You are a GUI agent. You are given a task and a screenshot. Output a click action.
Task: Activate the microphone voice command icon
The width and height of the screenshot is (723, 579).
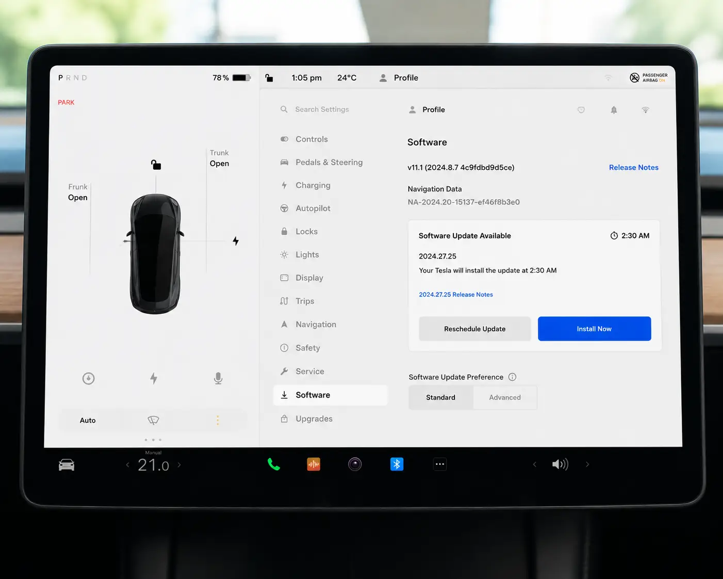218,378
